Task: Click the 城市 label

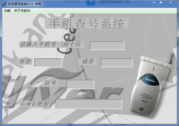Action: pyautogui.click(x=88, y=61)
